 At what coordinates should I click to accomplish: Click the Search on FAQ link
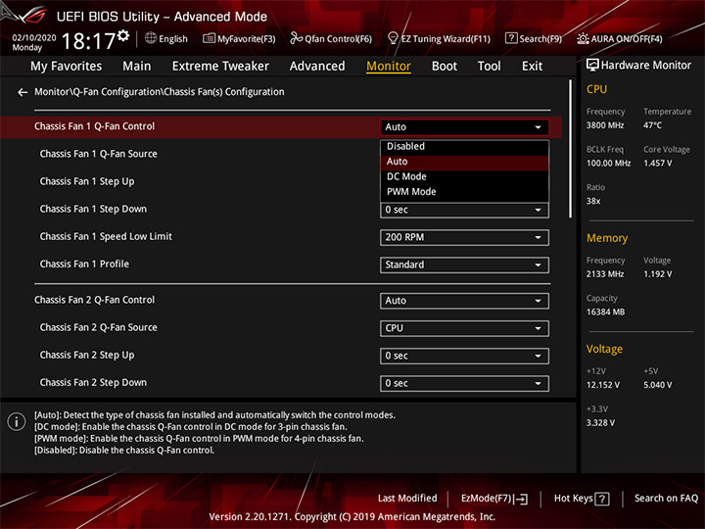(x=667, y=499)
